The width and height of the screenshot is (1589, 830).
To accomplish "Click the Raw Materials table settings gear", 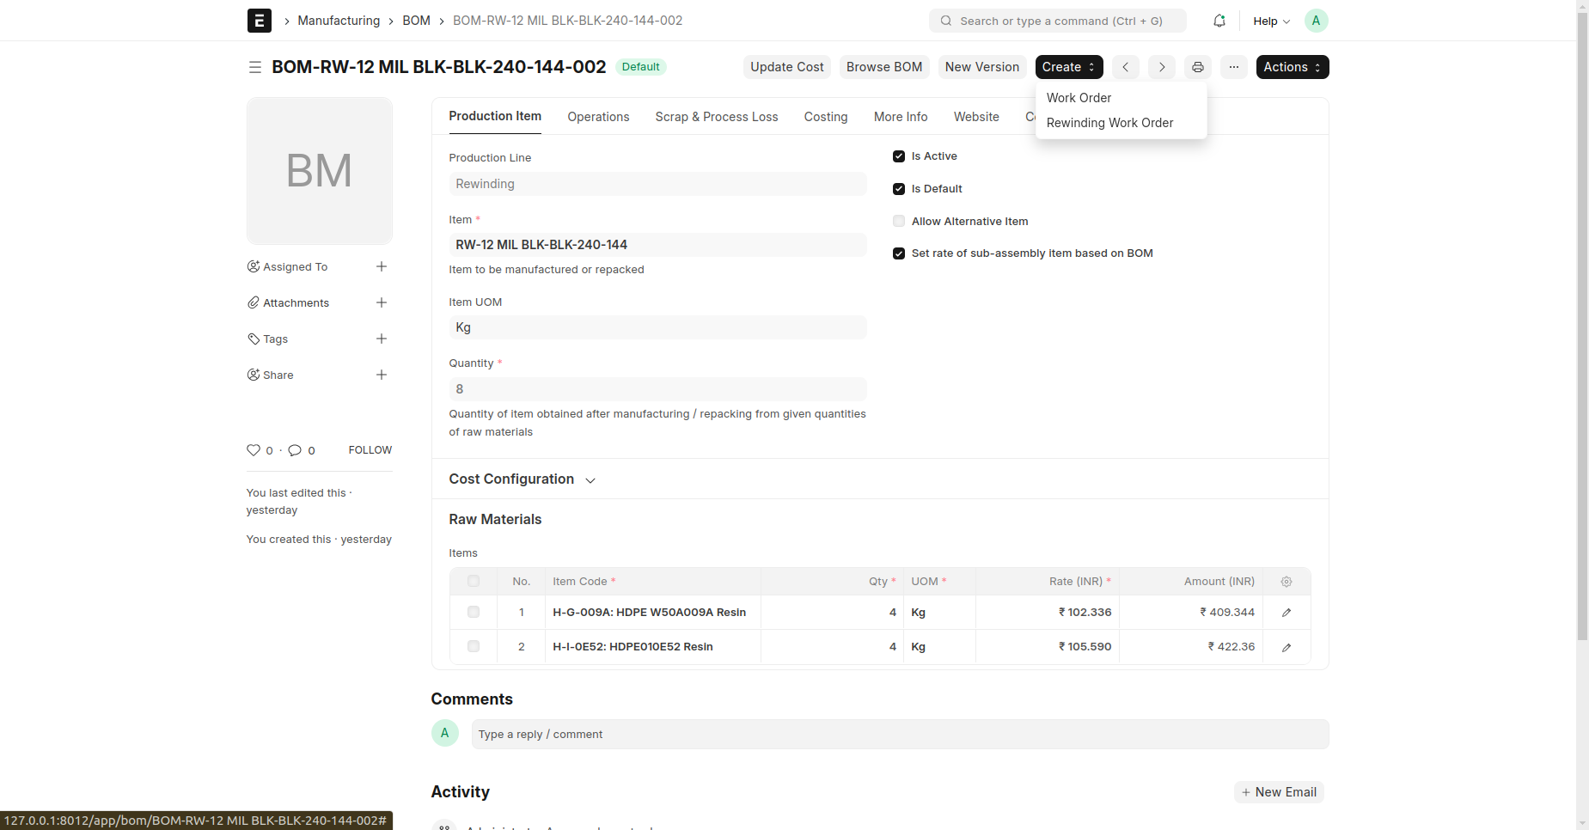I will pos(1286,582).
